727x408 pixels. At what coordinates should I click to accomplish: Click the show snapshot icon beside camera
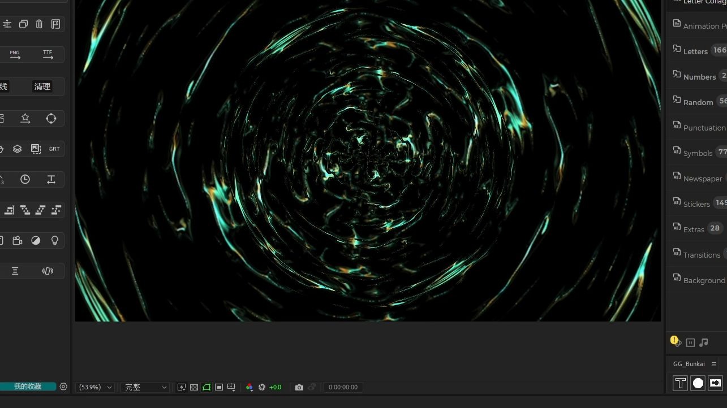click(x=312, y=387)
